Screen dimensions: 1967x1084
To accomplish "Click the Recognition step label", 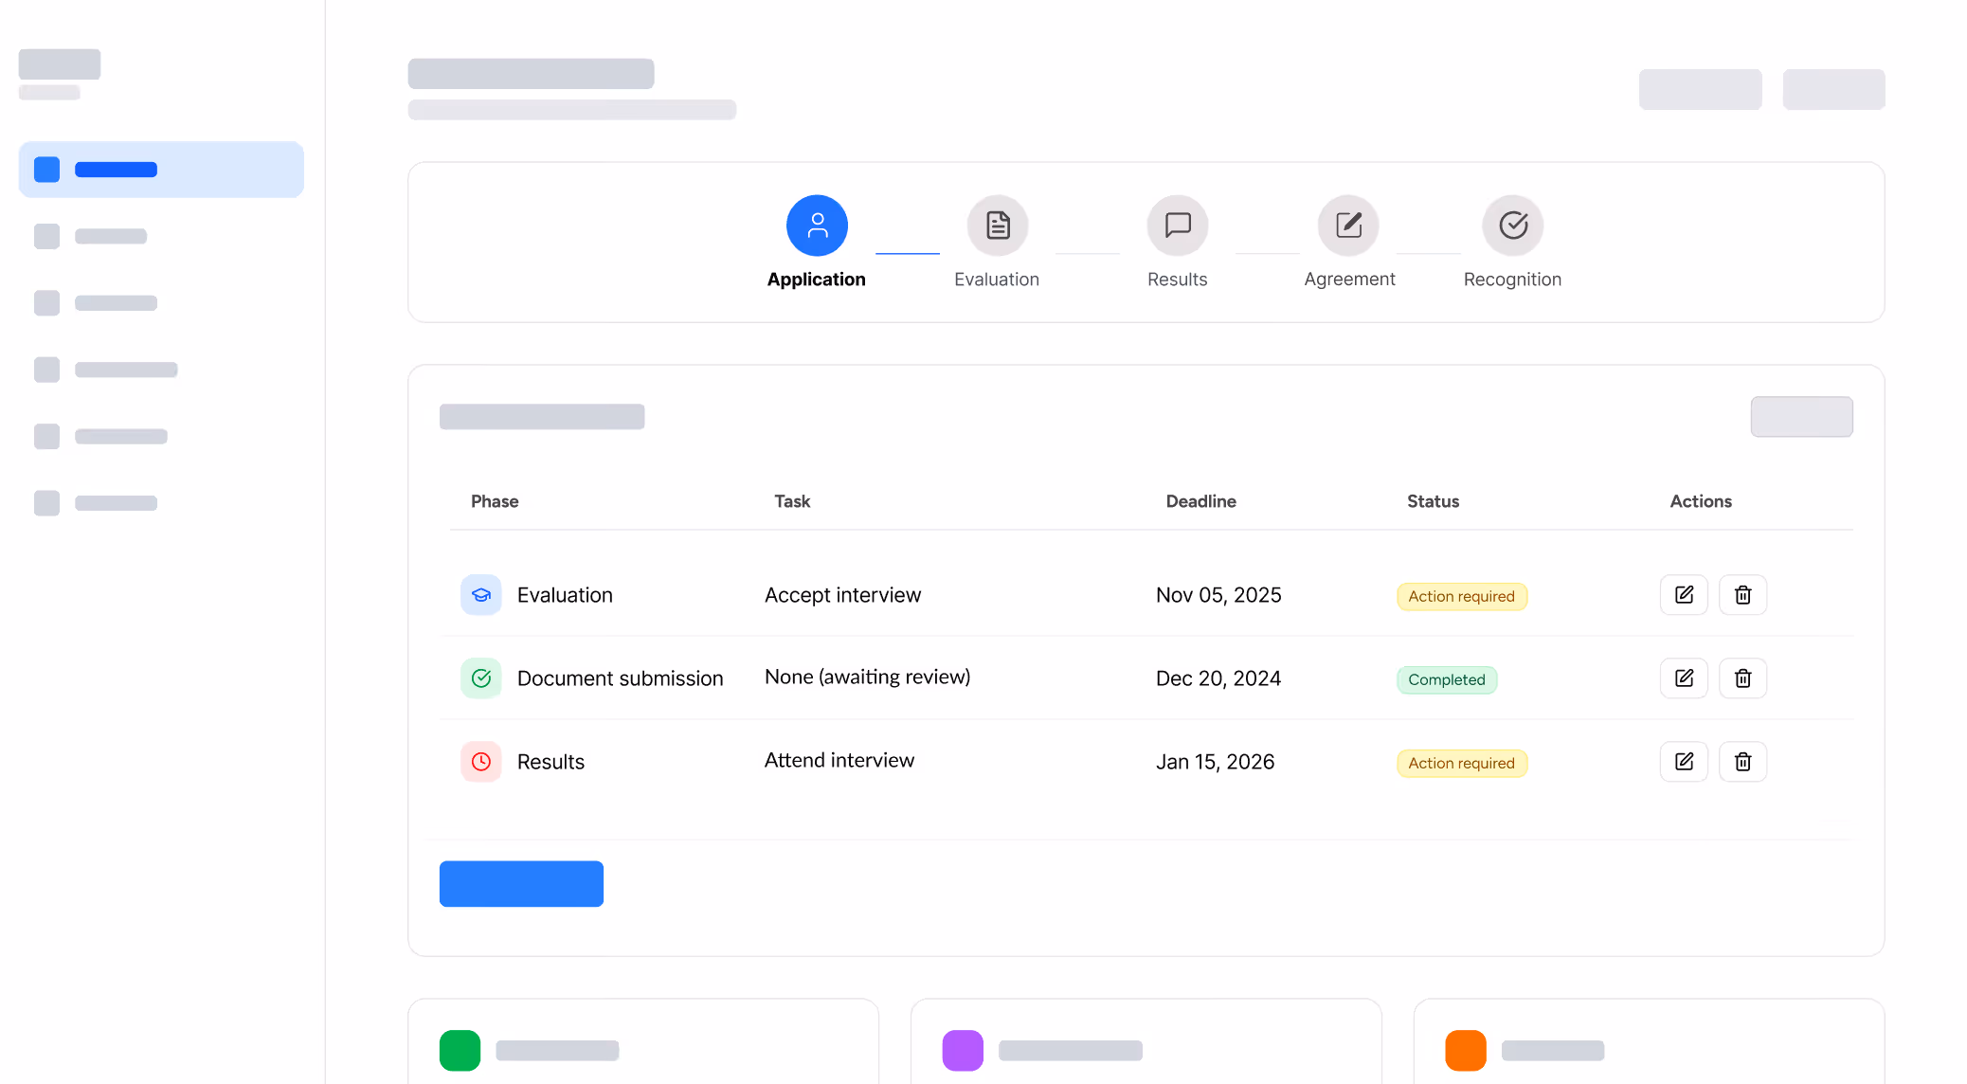I will (1512, 280).
